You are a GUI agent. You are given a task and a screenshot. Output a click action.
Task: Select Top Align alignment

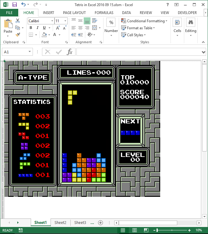[74, 21]
